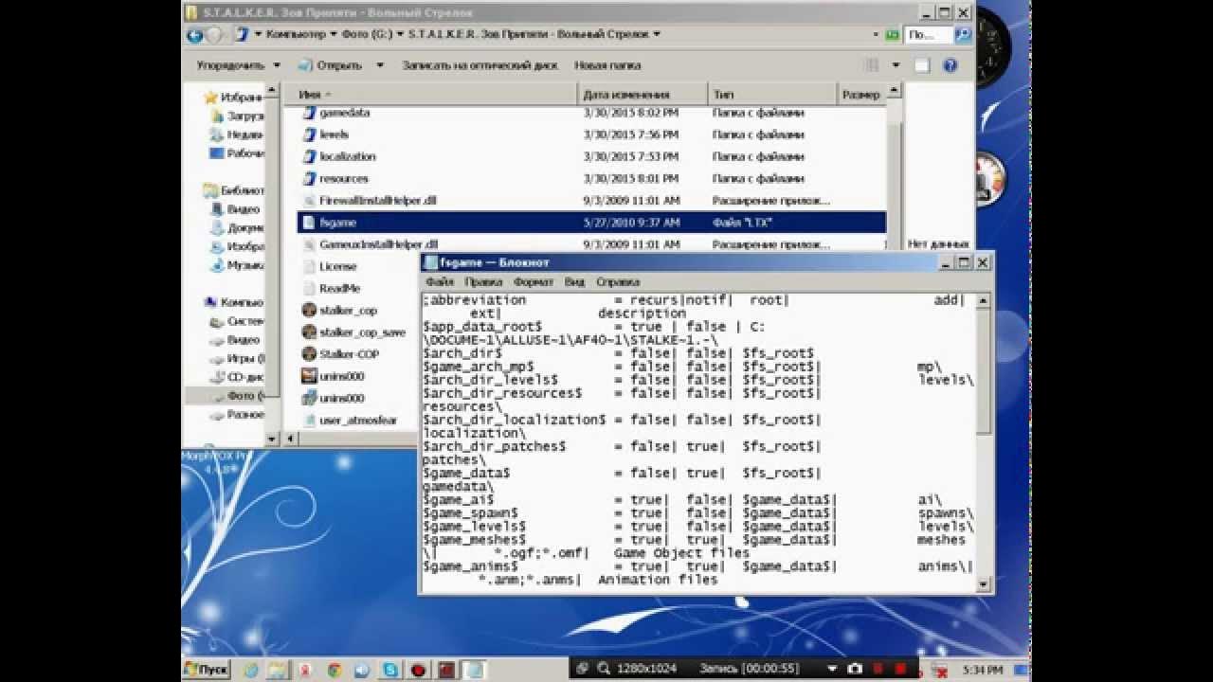Image resolution: width=1213 pixels, height=682 pixels.
Task: Click Записать на оптический диск
Action: coord(480,65)
